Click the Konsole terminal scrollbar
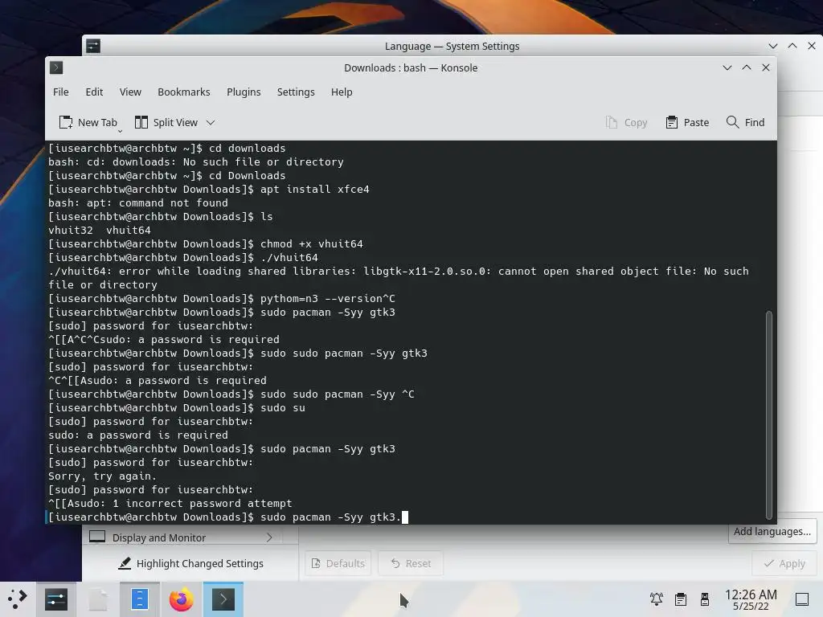Image resolution: width=823 pixels, height=617 pixels. pyautogui.click(x=768, y=415)
